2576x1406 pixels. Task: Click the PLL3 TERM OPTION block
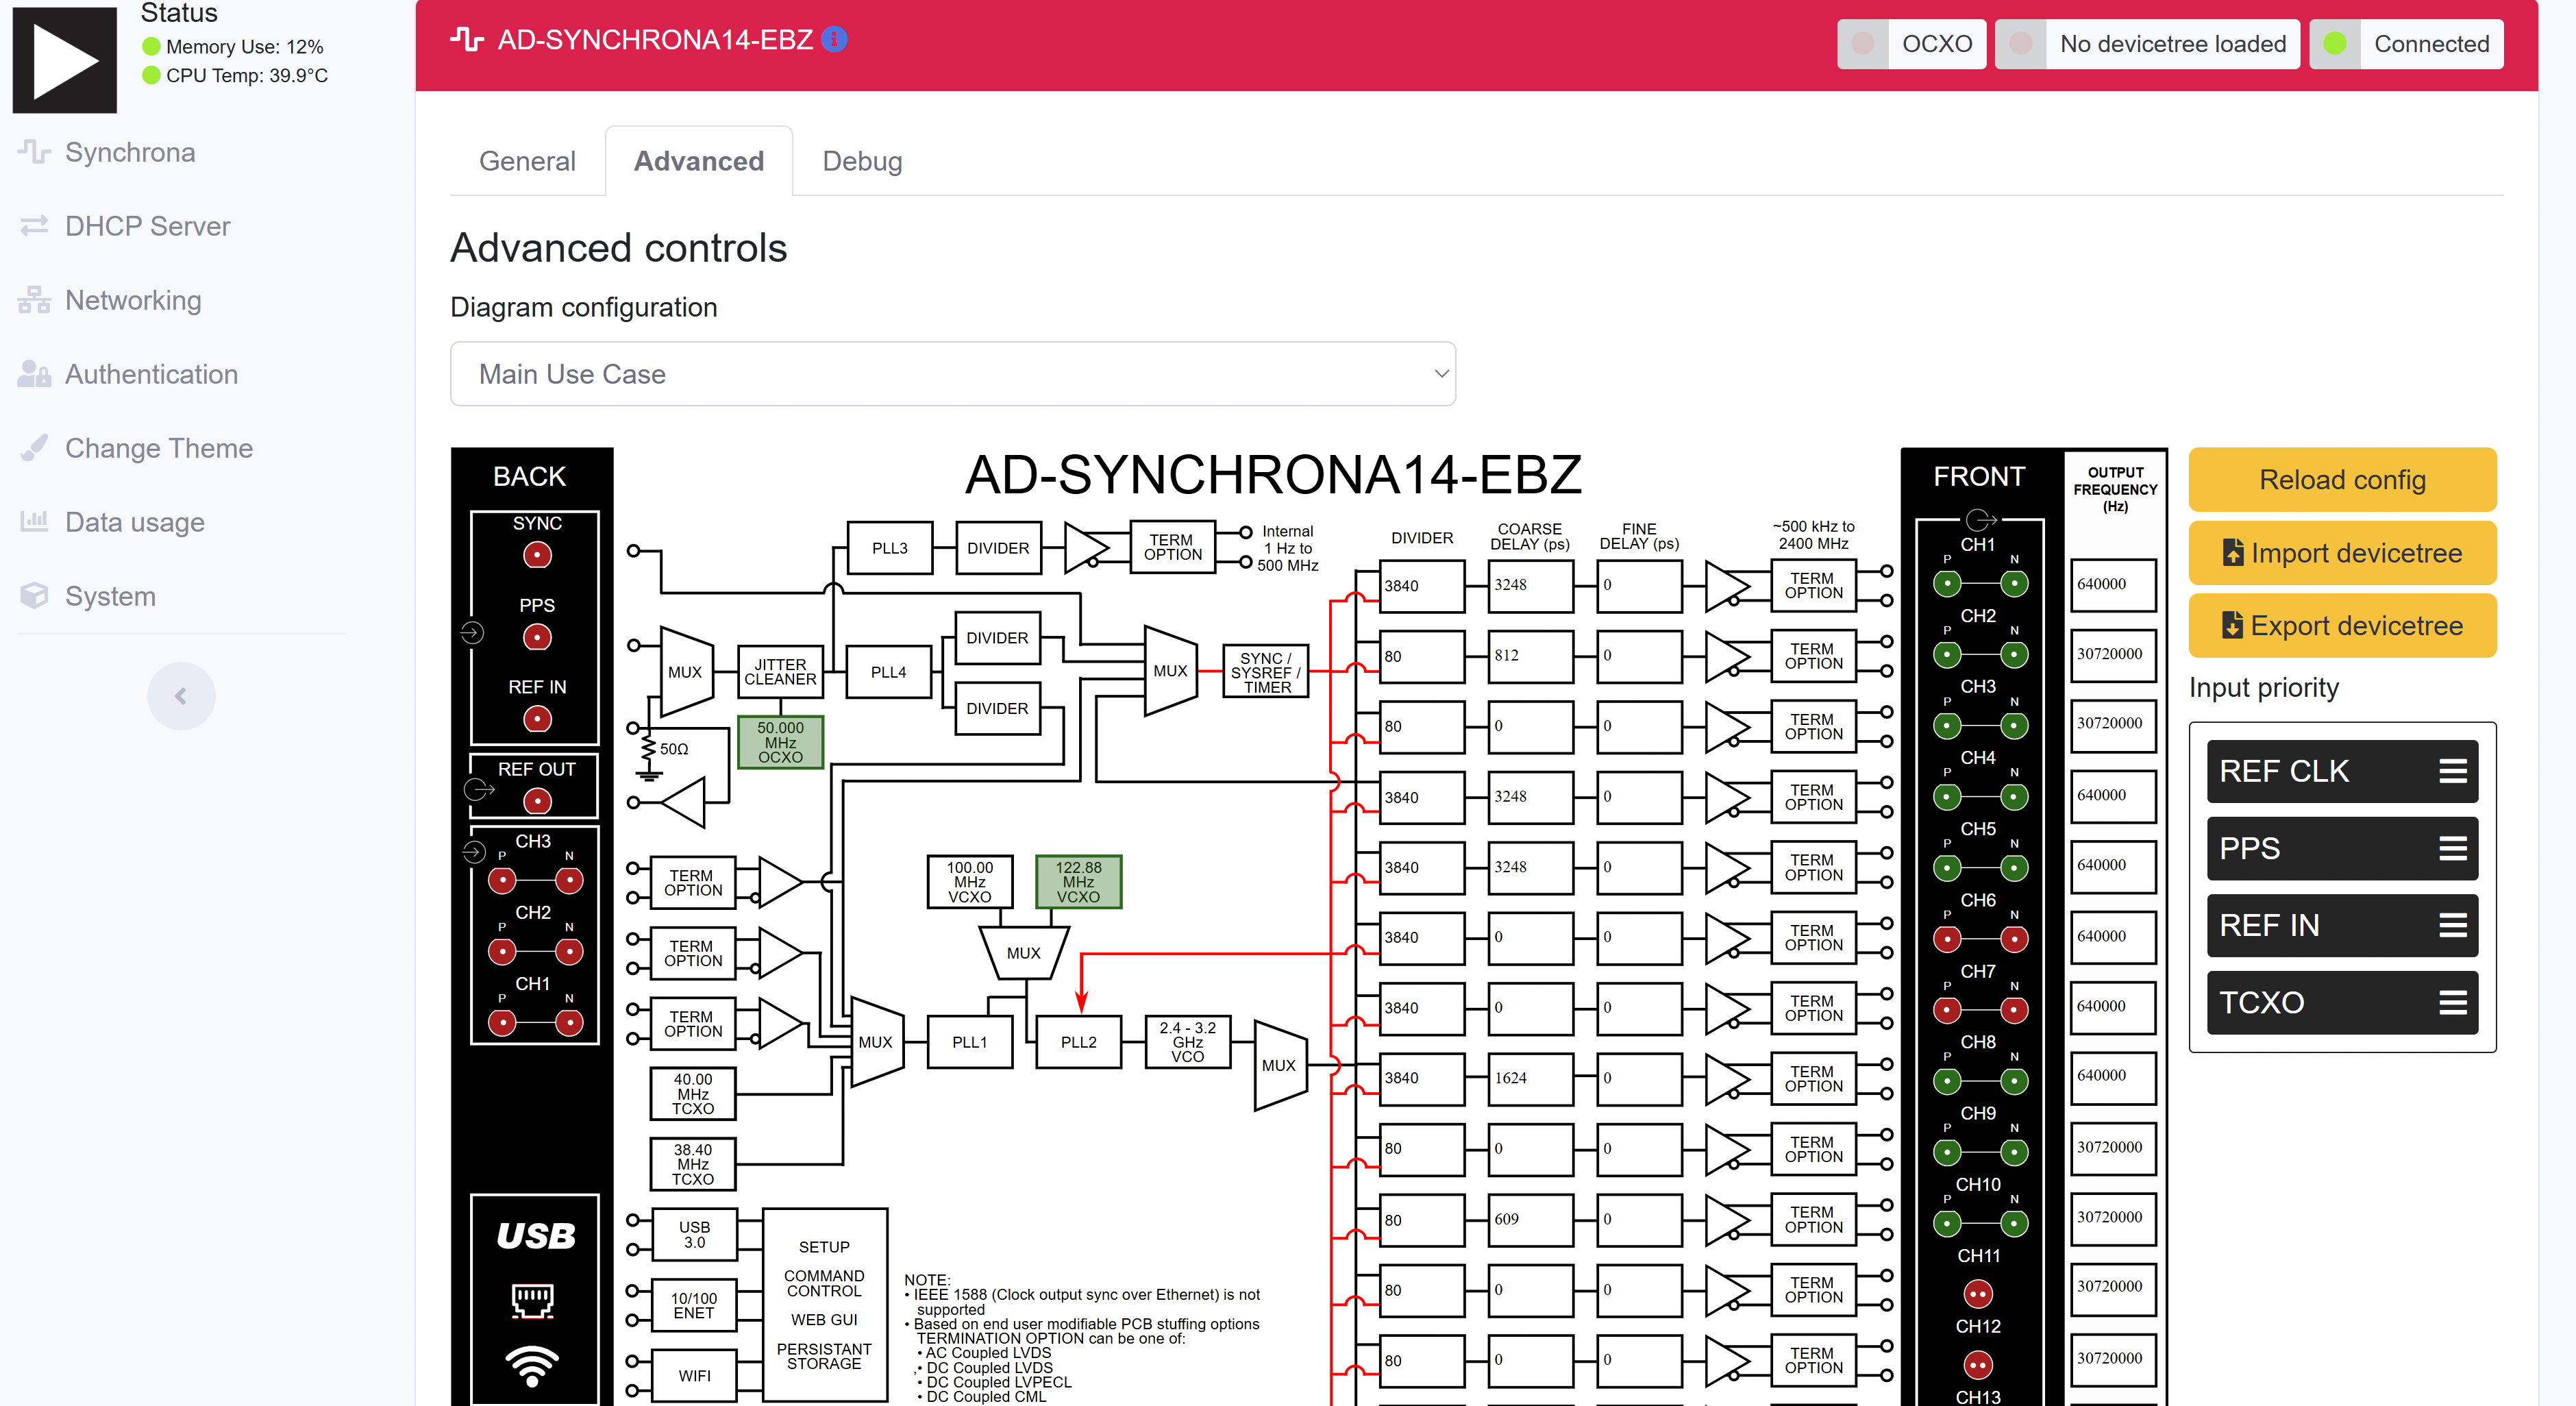click(1172, 547)
